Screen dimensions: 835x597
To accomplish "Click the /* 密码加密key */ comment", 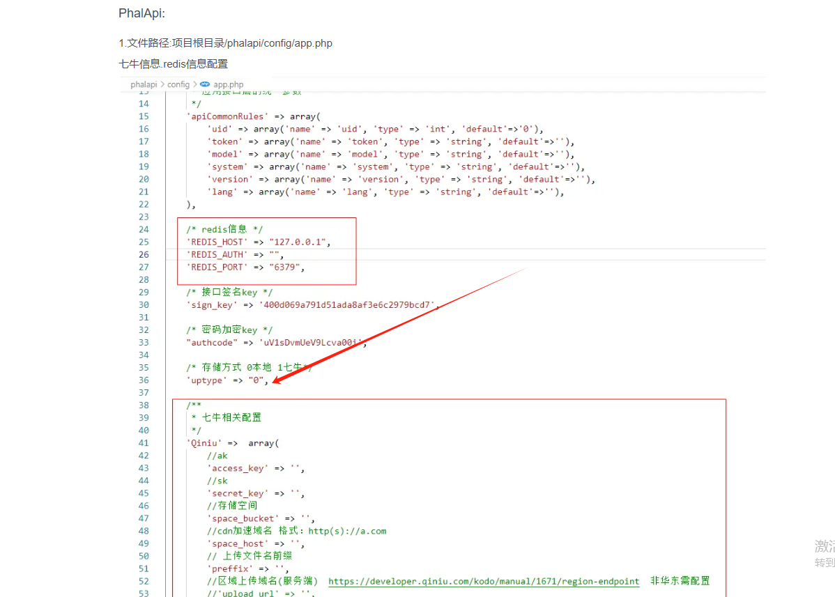I will coord(229,330).
